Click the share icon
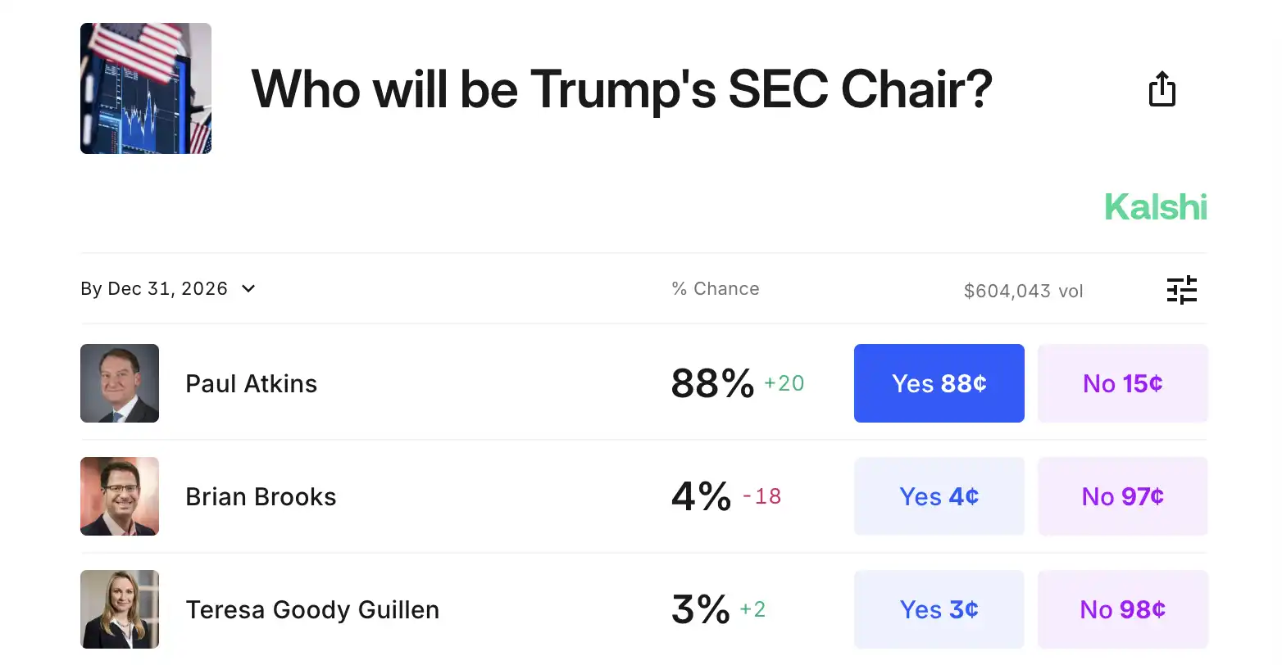The width and height of the screenshot is (1282, 665). 1162,88
